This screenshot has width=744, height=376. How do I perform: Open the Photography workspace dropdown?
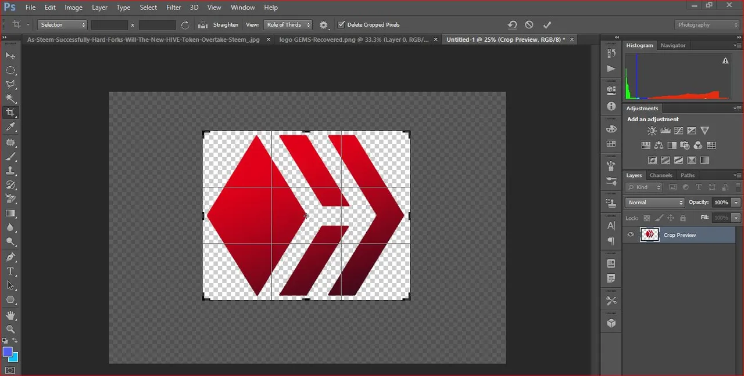point(707,25)
